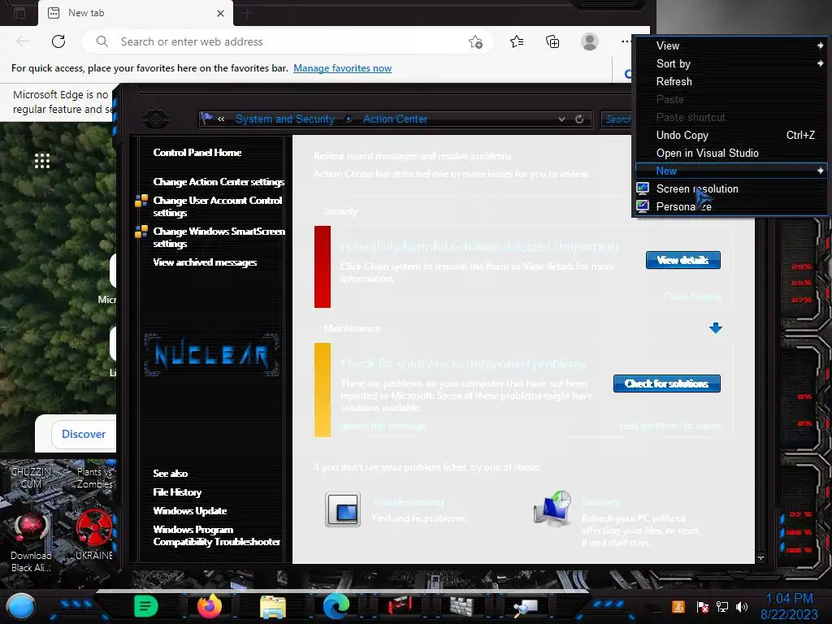This screenshot has height=624, width=832.
Task: Open Download Black Ali desktop shortcut
Action: [31, 542]
